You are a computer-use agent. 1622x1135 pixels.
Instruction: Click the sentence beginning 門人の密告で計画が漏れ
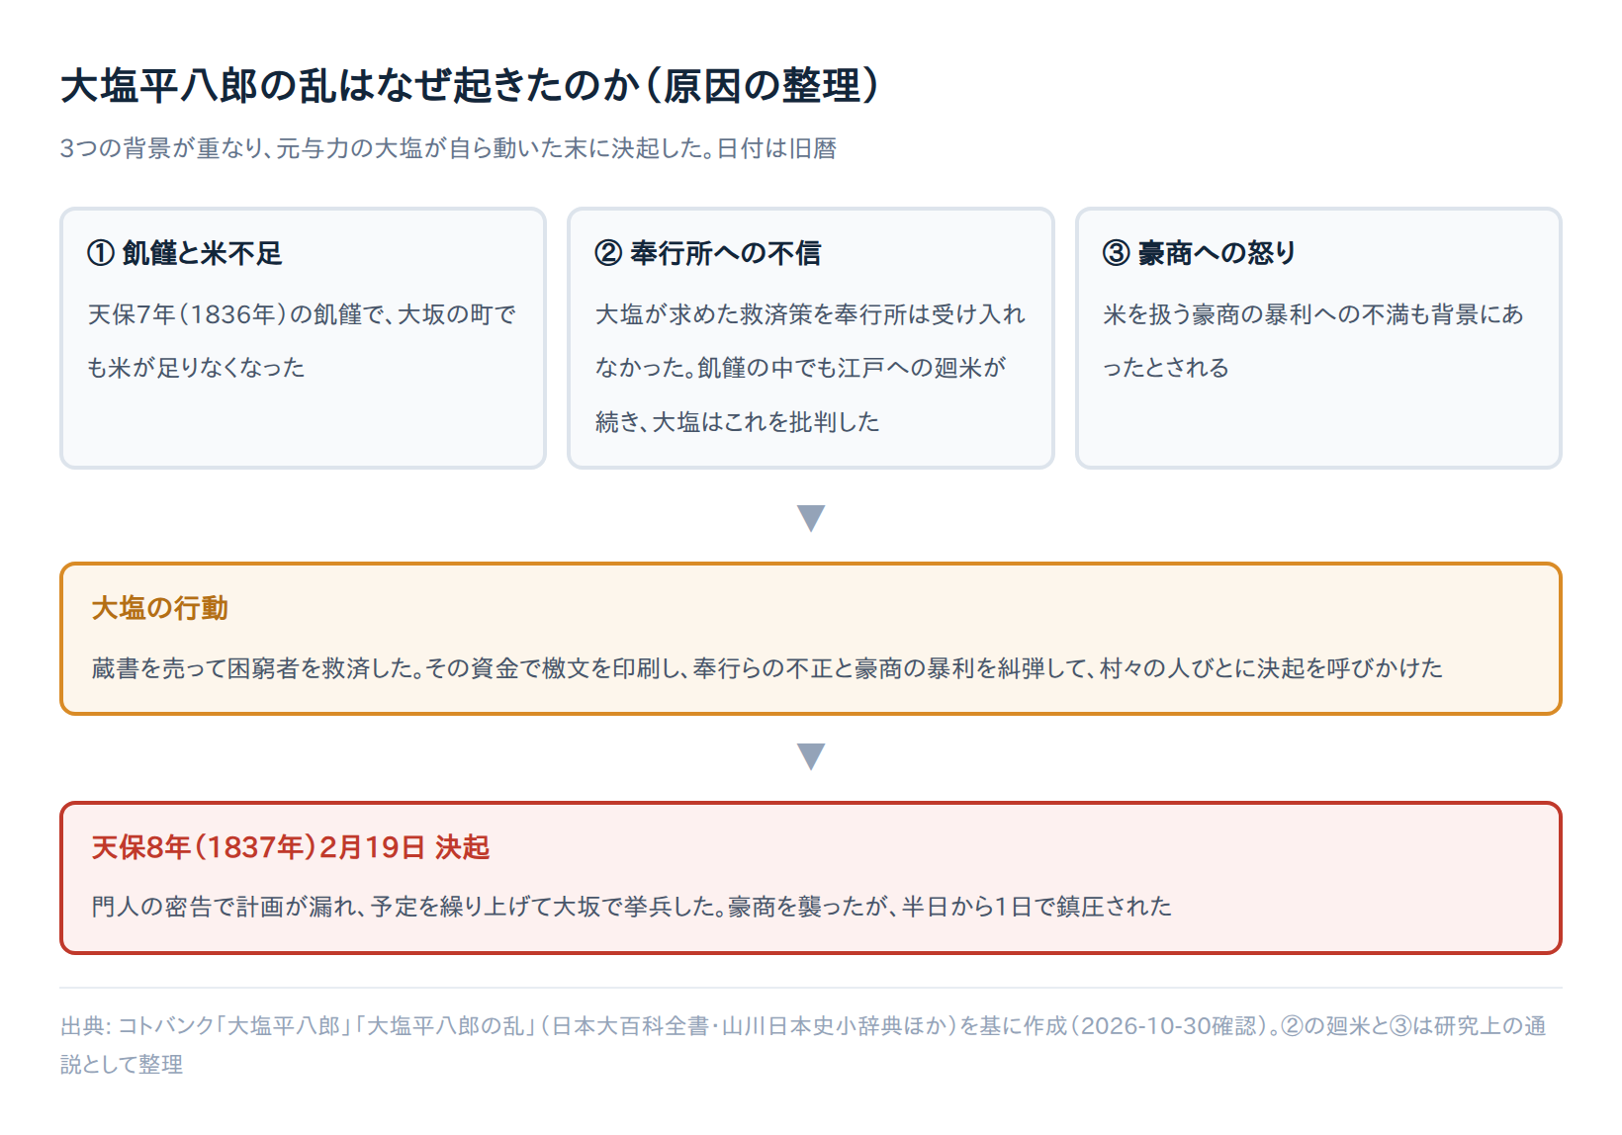pos(631,907)
